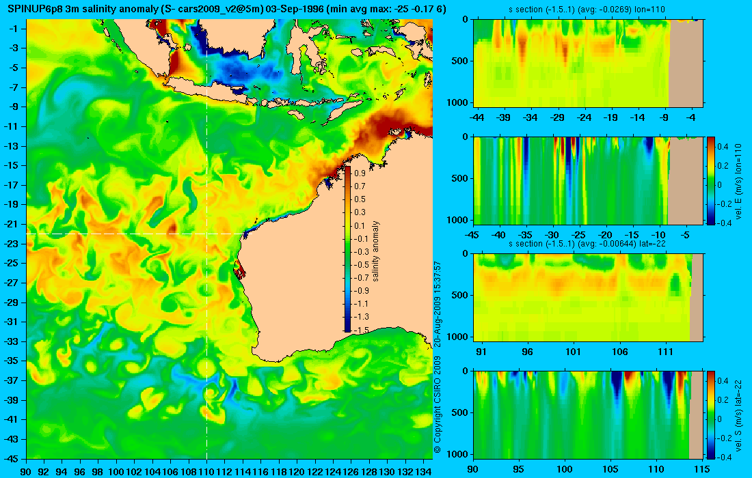
Task: Click the 's section' lon=110 panel title
Action: pyautogui.click(x=587, y=9)
